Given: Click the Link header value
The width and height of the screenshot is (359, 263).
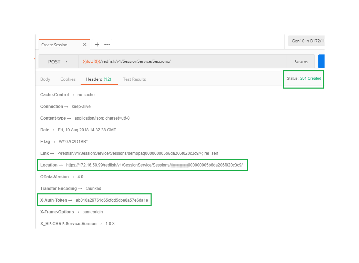Looking at the screenshot, I should [x=138, y=153].
